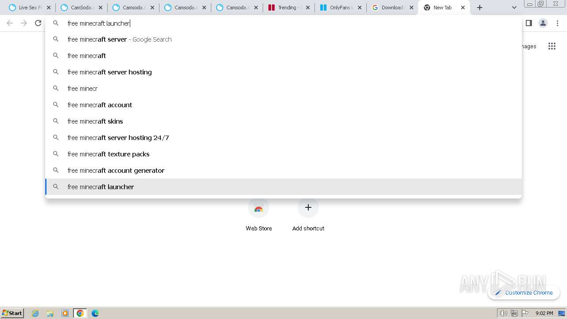Choose suggestion 'free minecraft account'
567x319 pixels.
[283, 105]
